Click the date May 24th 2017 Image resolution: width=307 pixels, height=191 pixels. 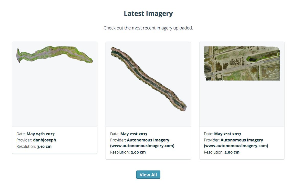[41, 134]
